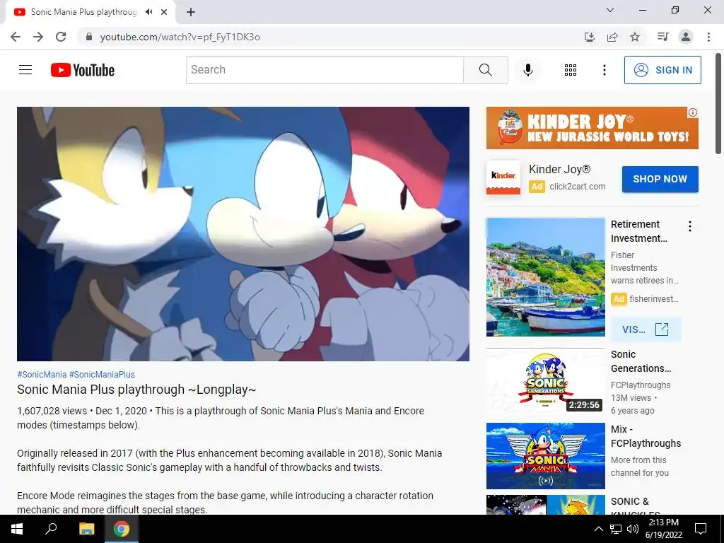Open the tab search dropdown chevron
The height and width of the screenshot is (543, 724).
[x=610, y=10]
